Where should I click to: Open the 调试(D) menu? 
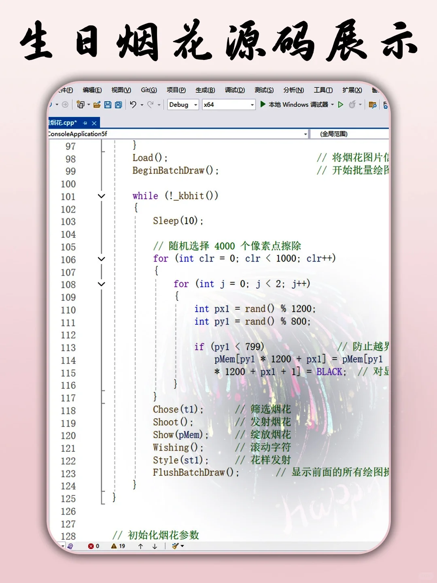(235, 90)
